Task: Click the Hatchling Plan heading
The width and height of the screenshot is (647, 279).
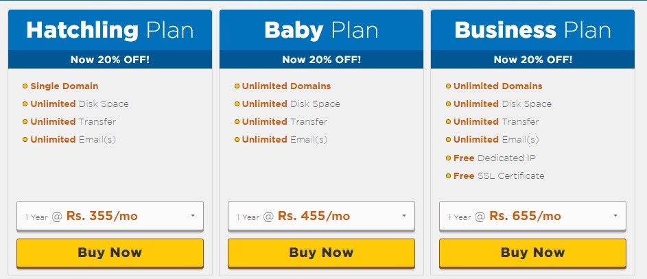Action: [110, 31]
